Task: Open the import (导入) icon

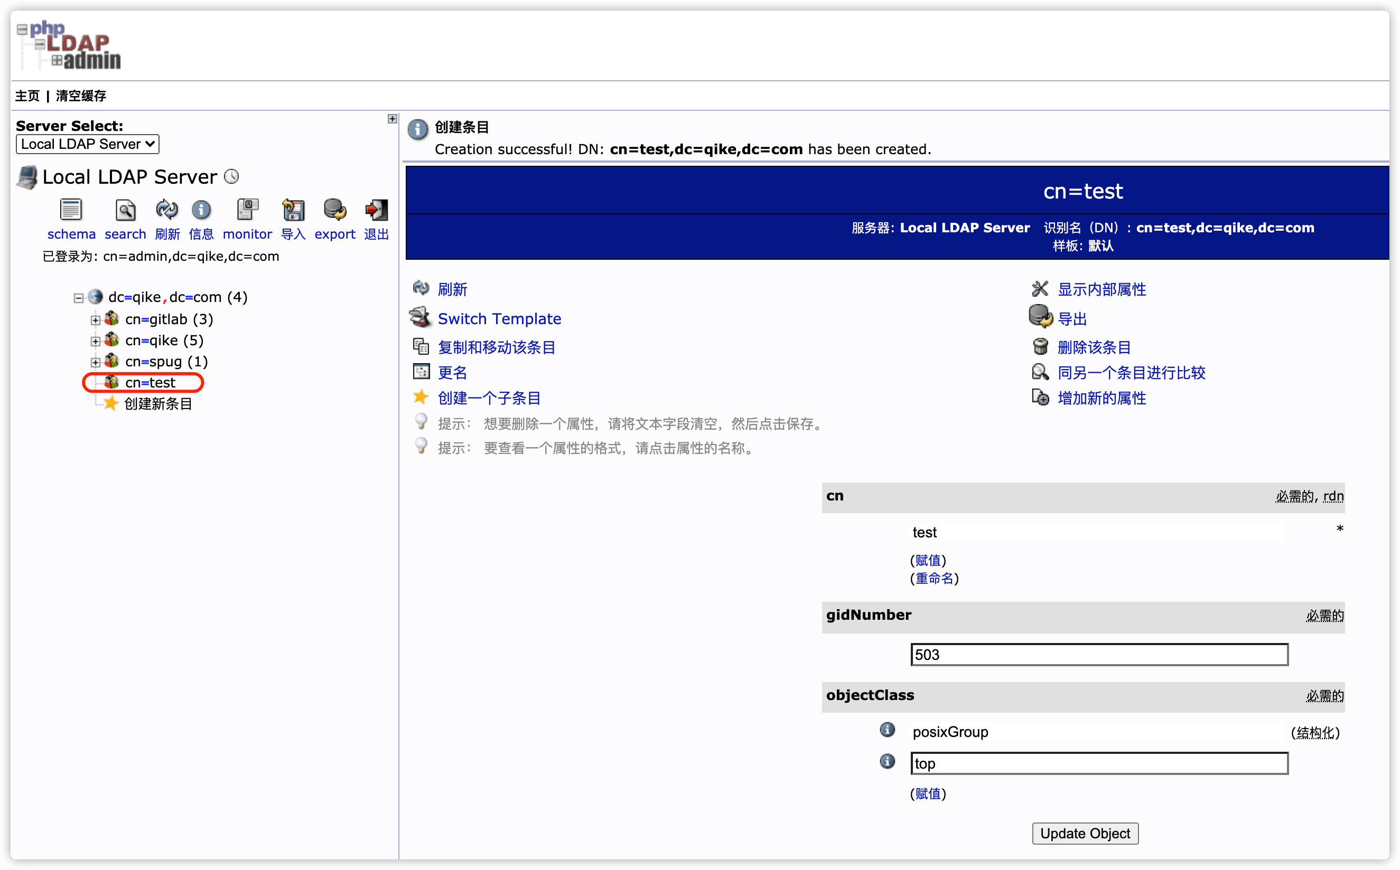Action: [x=293, y=211]
